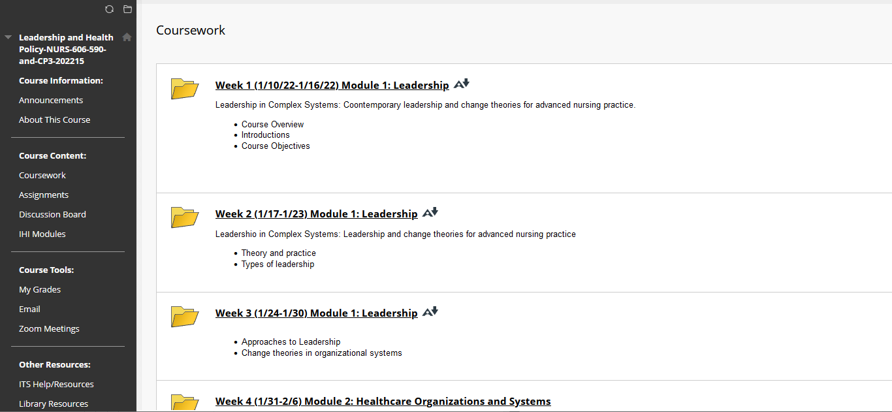
Task: Open the Discussion Board page
Action: [x=52, y=214]
